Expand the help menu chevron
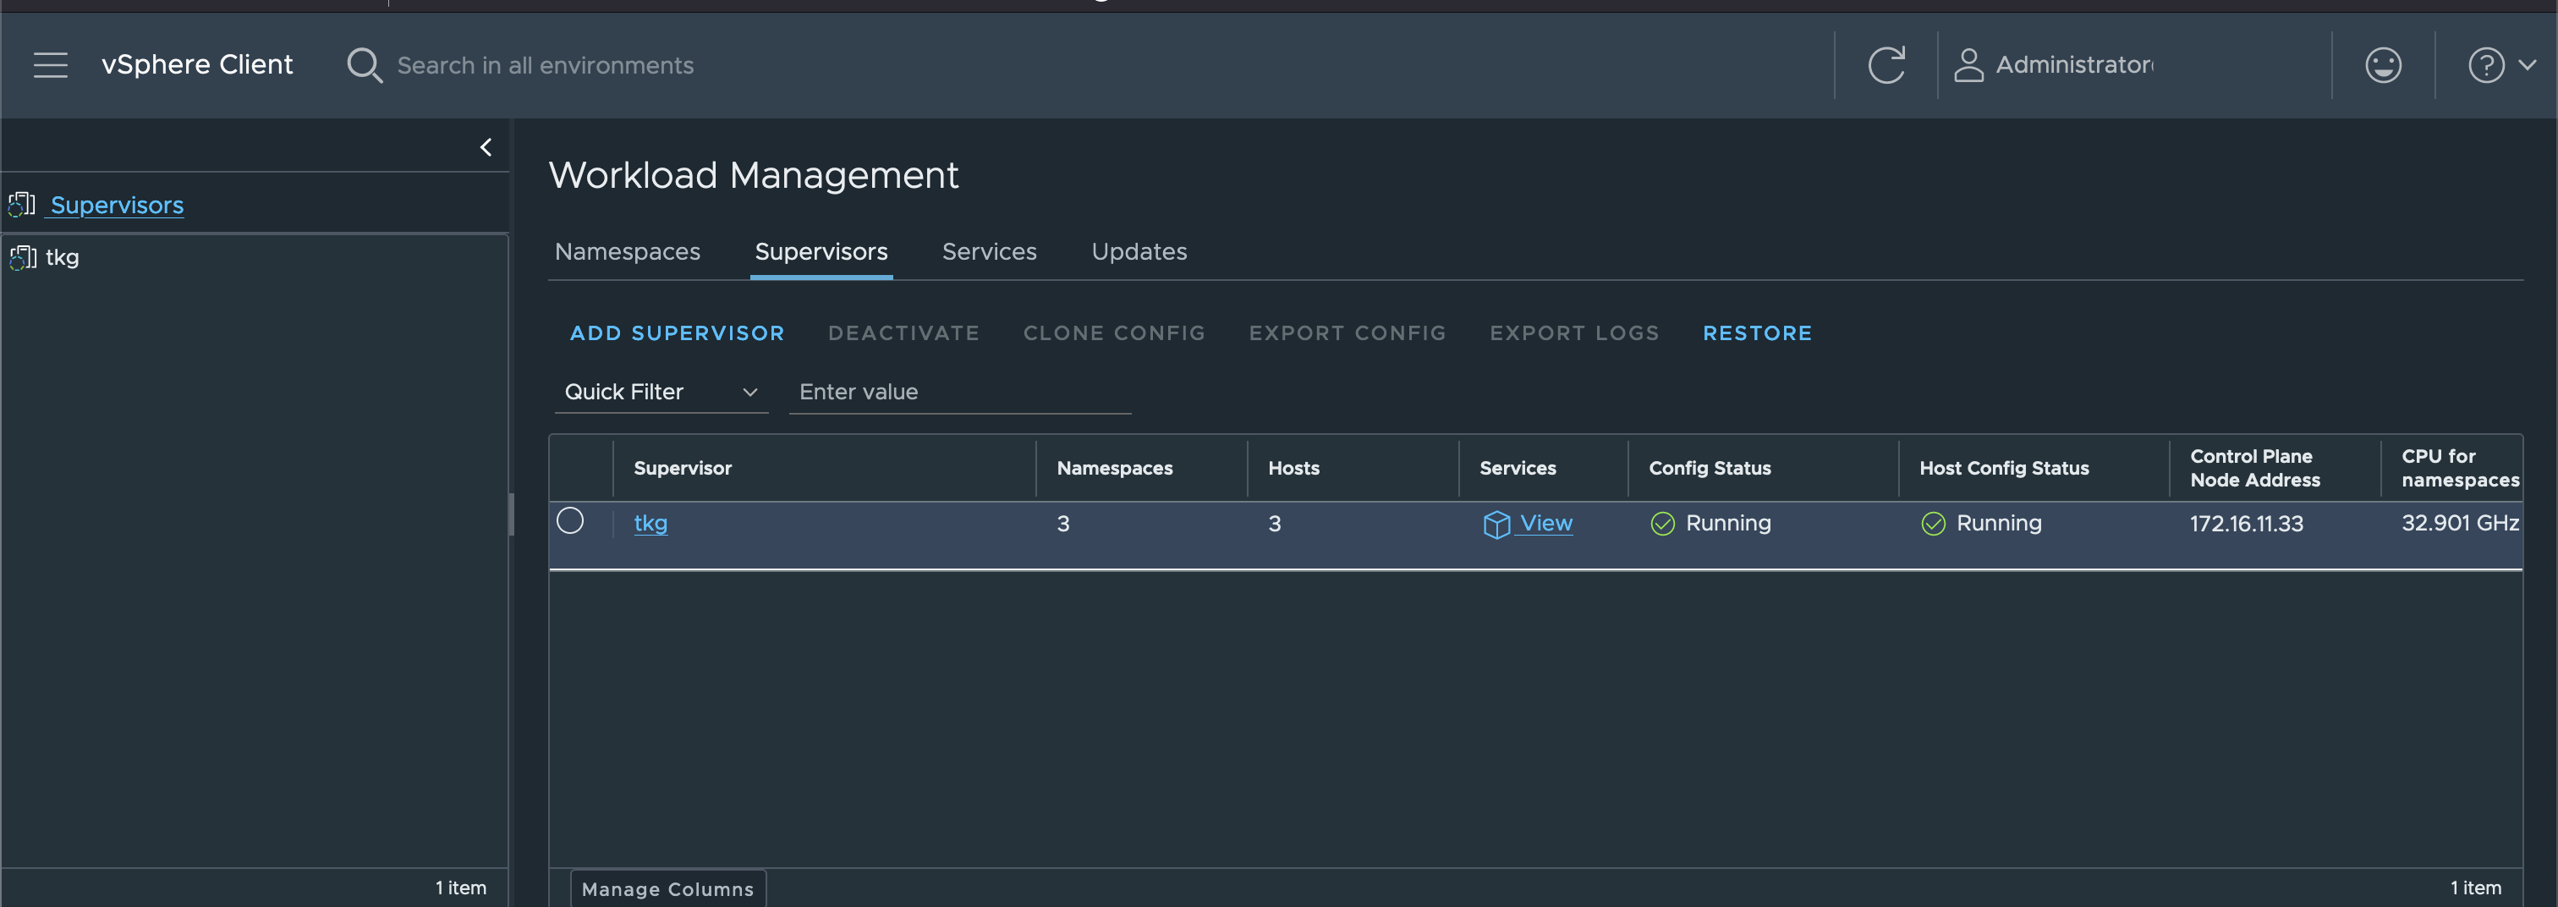2558x907 pixels. click(2528, 65)
